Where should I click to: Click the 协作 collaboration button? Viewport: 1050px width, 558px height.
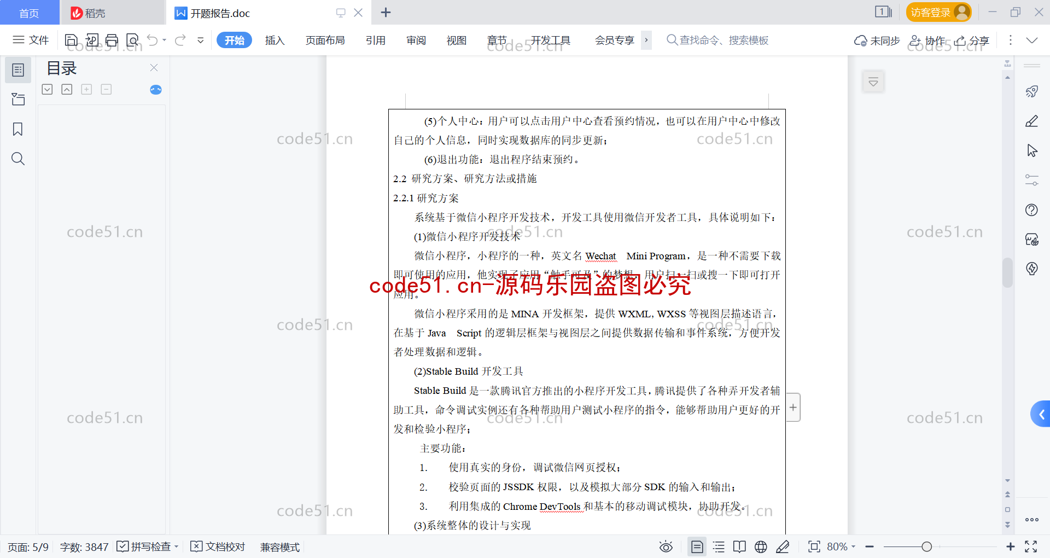pyautogui.click(x=927, y=40)
